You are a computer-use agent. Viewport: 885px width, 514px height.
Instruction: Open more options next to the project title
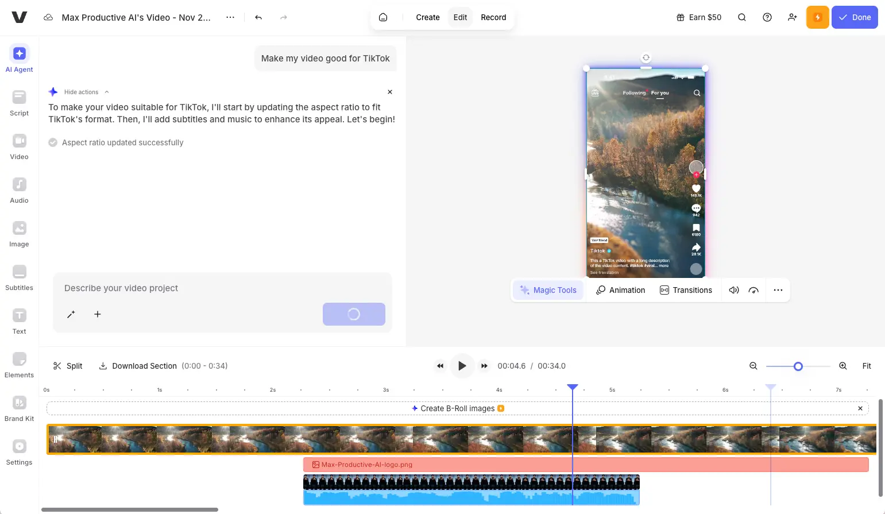230,17
